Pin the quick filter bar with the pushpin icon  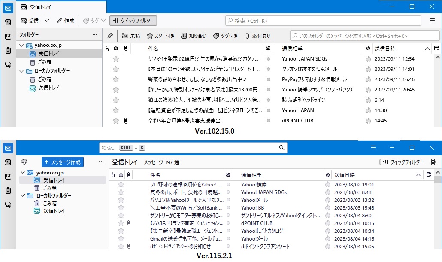point(110,36)
